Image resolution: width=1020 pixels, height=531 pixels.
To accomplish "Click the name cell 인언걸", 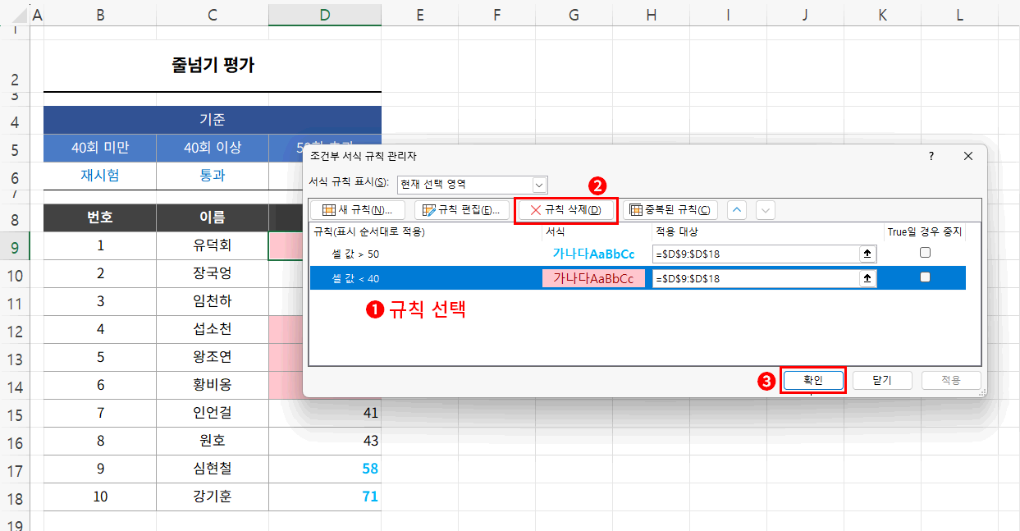I will (213, 414).
